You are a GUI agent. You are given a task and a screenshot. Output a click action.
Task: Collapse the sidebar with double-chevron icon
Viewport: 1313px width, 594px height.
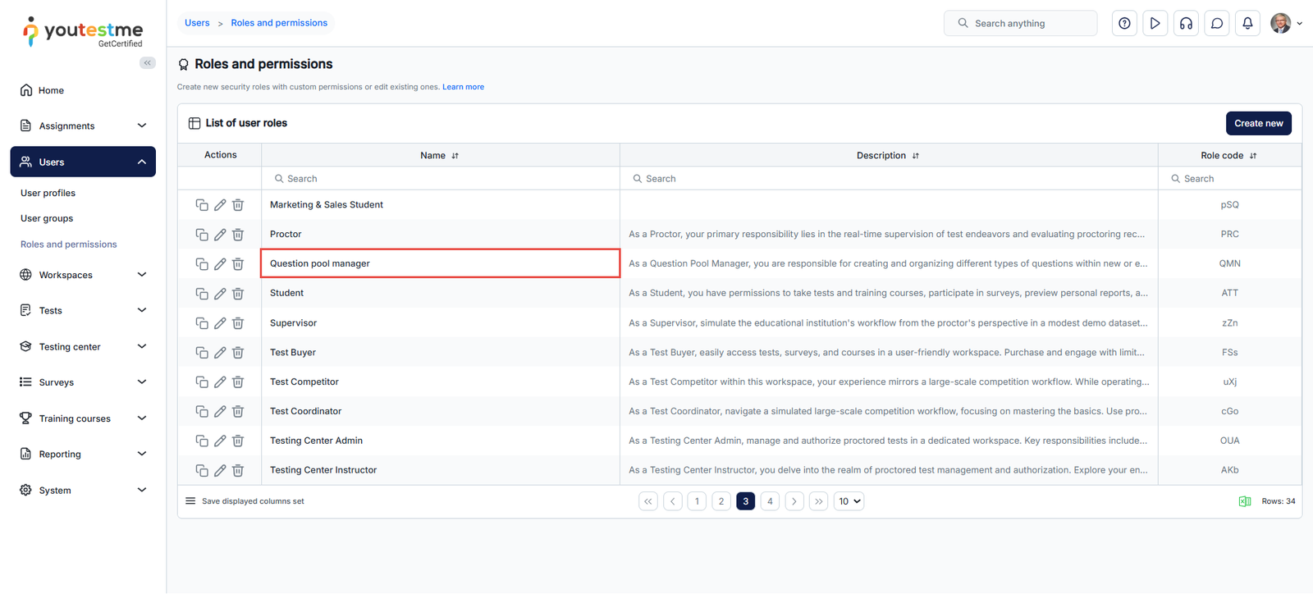tap(148, 63)
